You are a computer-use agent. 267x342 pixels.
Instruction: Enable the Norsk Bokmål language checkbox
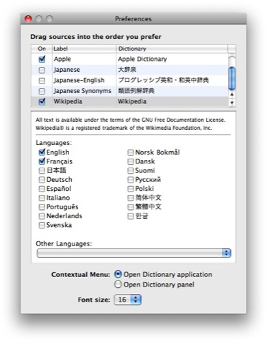(x=131, y=153)
